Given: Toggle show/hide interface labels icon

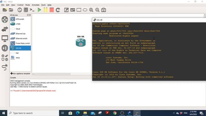Looking at the screenshot, I should 26,10.
